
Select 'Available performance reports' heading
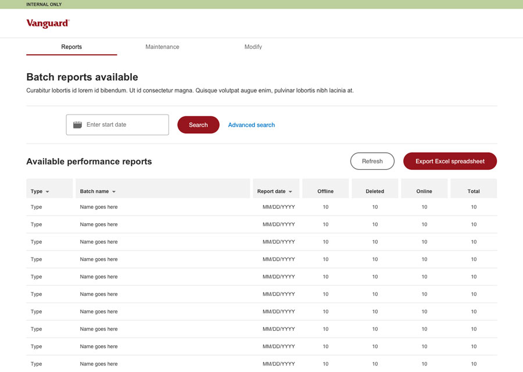[x=89, y=162]
